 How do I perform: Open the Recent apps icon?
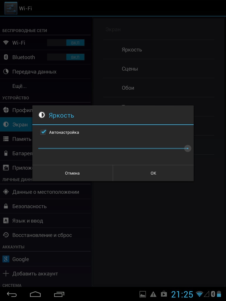(x=59, y=294)
